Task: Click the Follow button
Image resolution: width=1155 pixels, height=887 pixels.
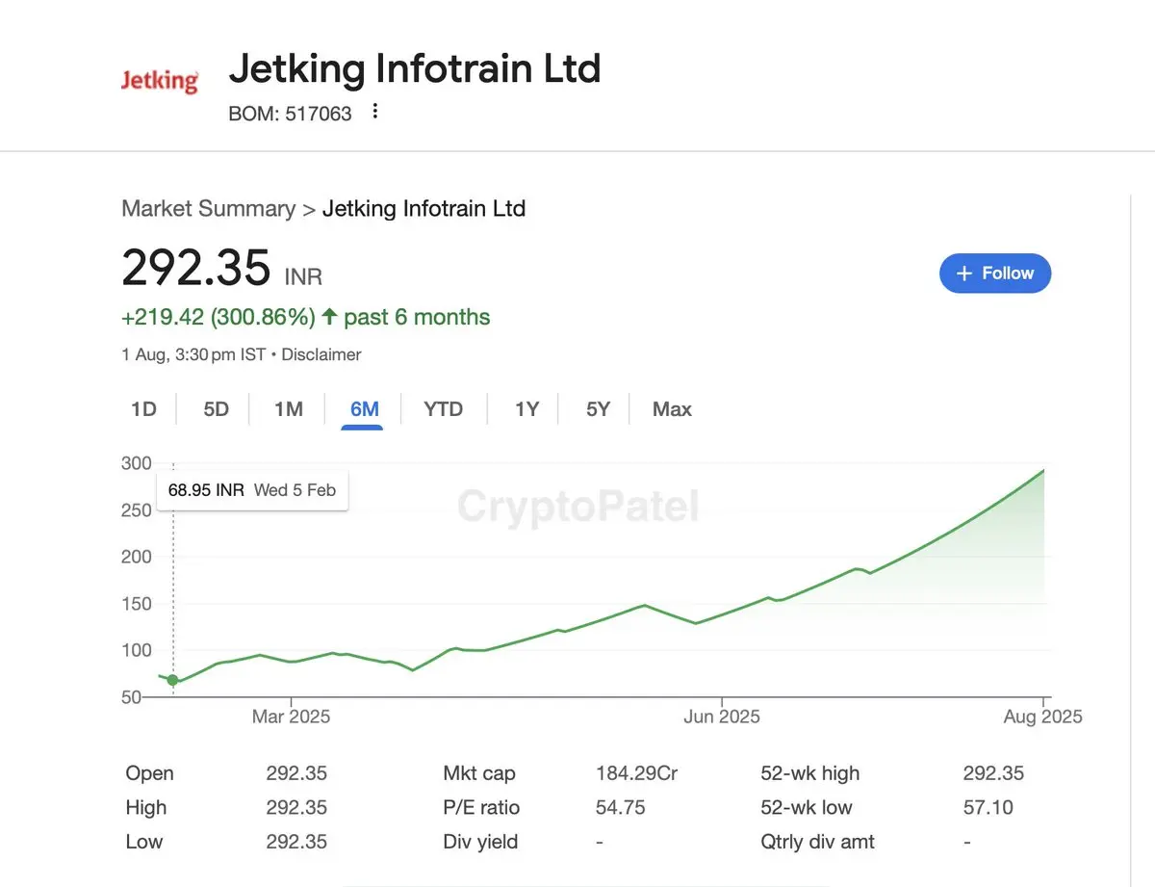Action: 994,274
